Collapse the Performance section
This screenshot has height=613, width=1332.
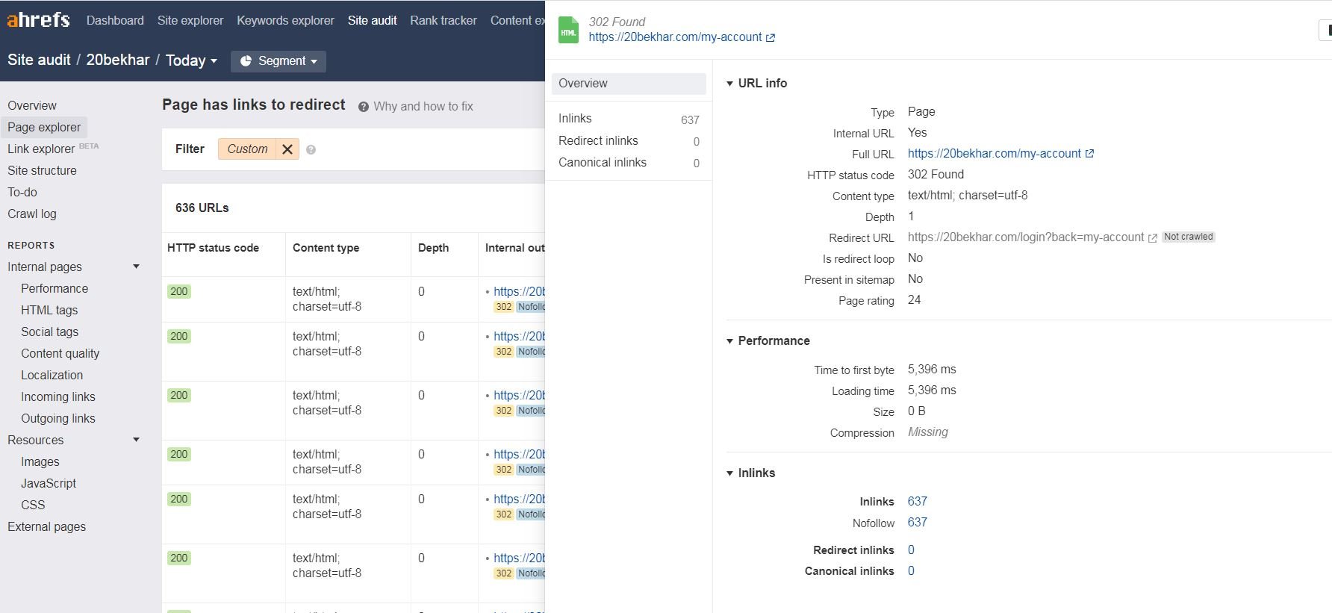point(730,341)
